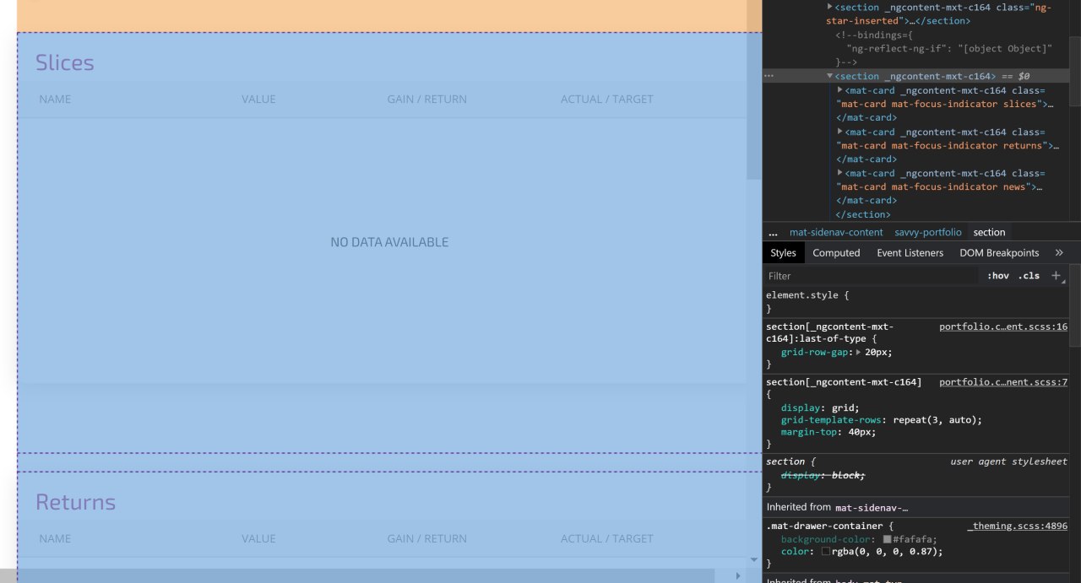Screen dimensions: 1081x583
Task: Click the page scrollbar down arrow
Action: pyautogui.click(x=754, y=559)
